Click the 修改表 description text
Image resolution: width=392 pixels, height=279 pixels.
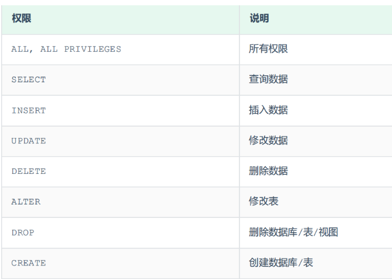[x=263, y=201]
